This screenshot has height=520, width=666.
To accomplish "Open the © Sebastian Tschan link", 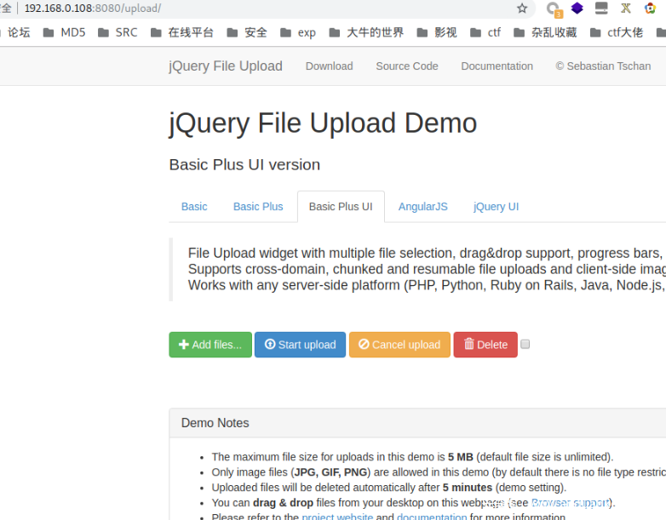I will [603, 66].
